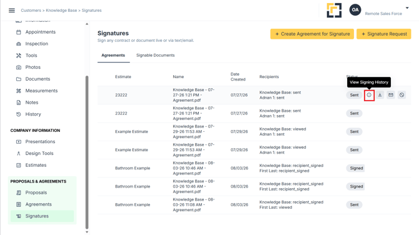Viewport: 419px width, 235px height.
Task: Open Presentations in the sidebar
Action: [40, 142]
